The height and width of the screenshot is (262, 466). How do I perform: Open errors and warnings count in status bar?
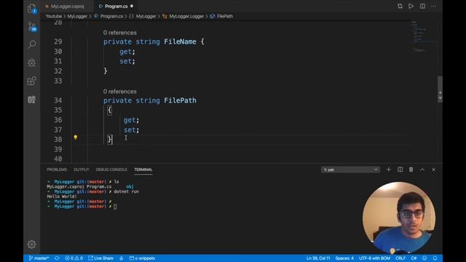tap(74, 258)
